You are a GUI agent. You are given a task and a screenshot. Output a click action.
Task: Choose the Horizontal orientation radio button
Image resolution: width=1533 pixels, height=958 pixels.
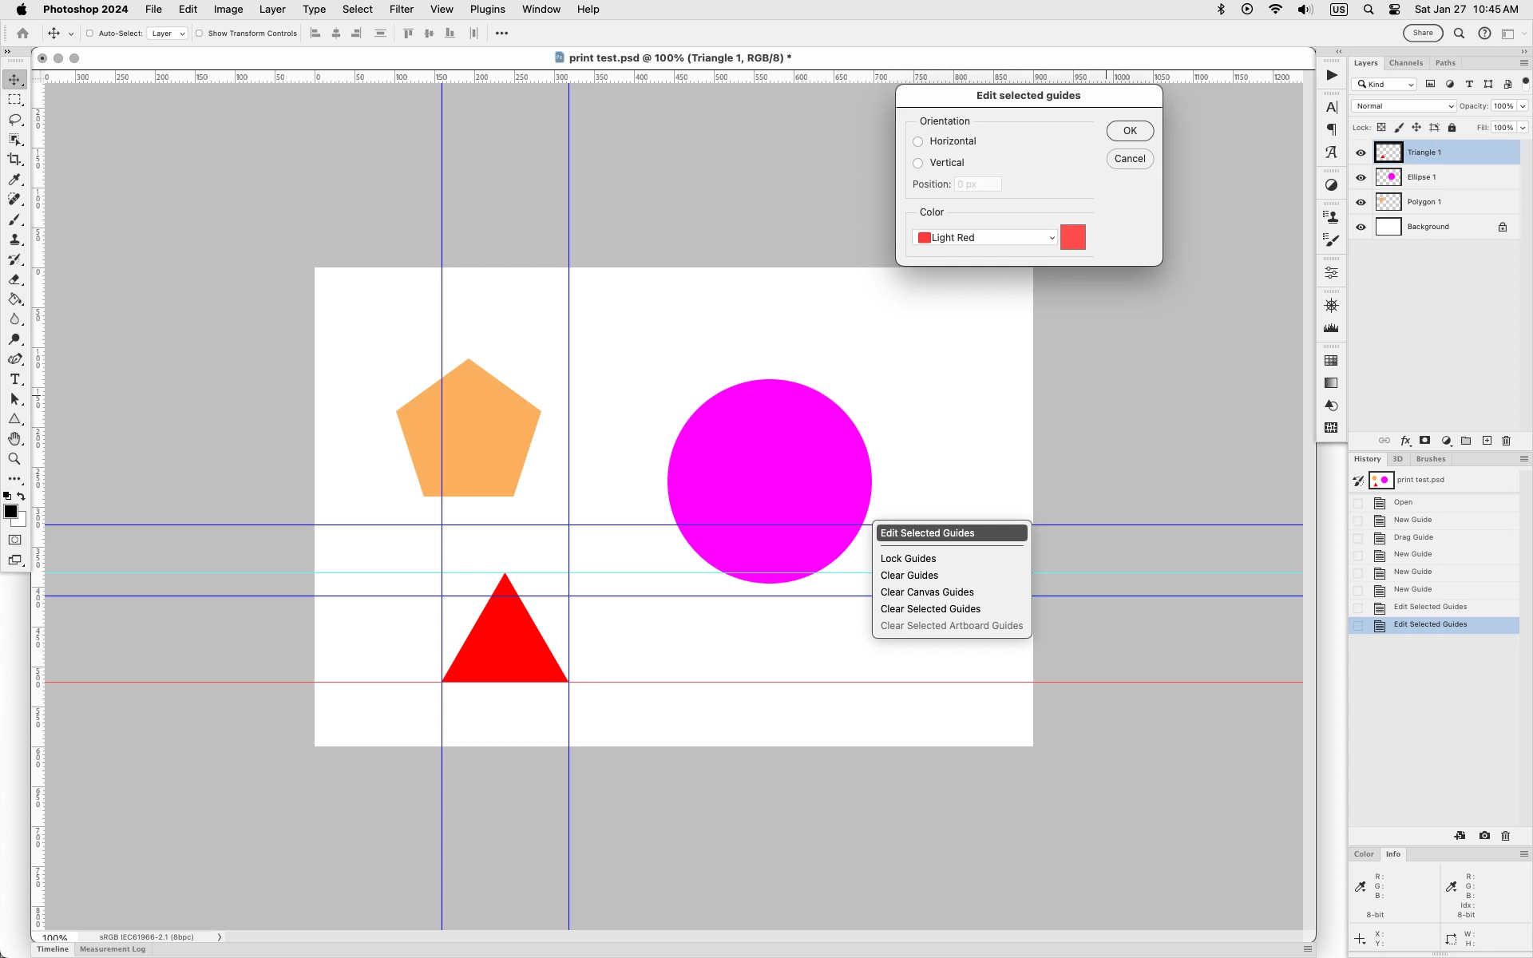918,141
